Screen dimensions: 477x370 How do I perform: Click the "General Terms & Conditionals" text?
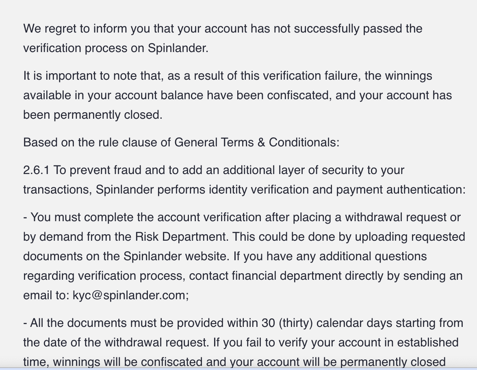[257, 142]
